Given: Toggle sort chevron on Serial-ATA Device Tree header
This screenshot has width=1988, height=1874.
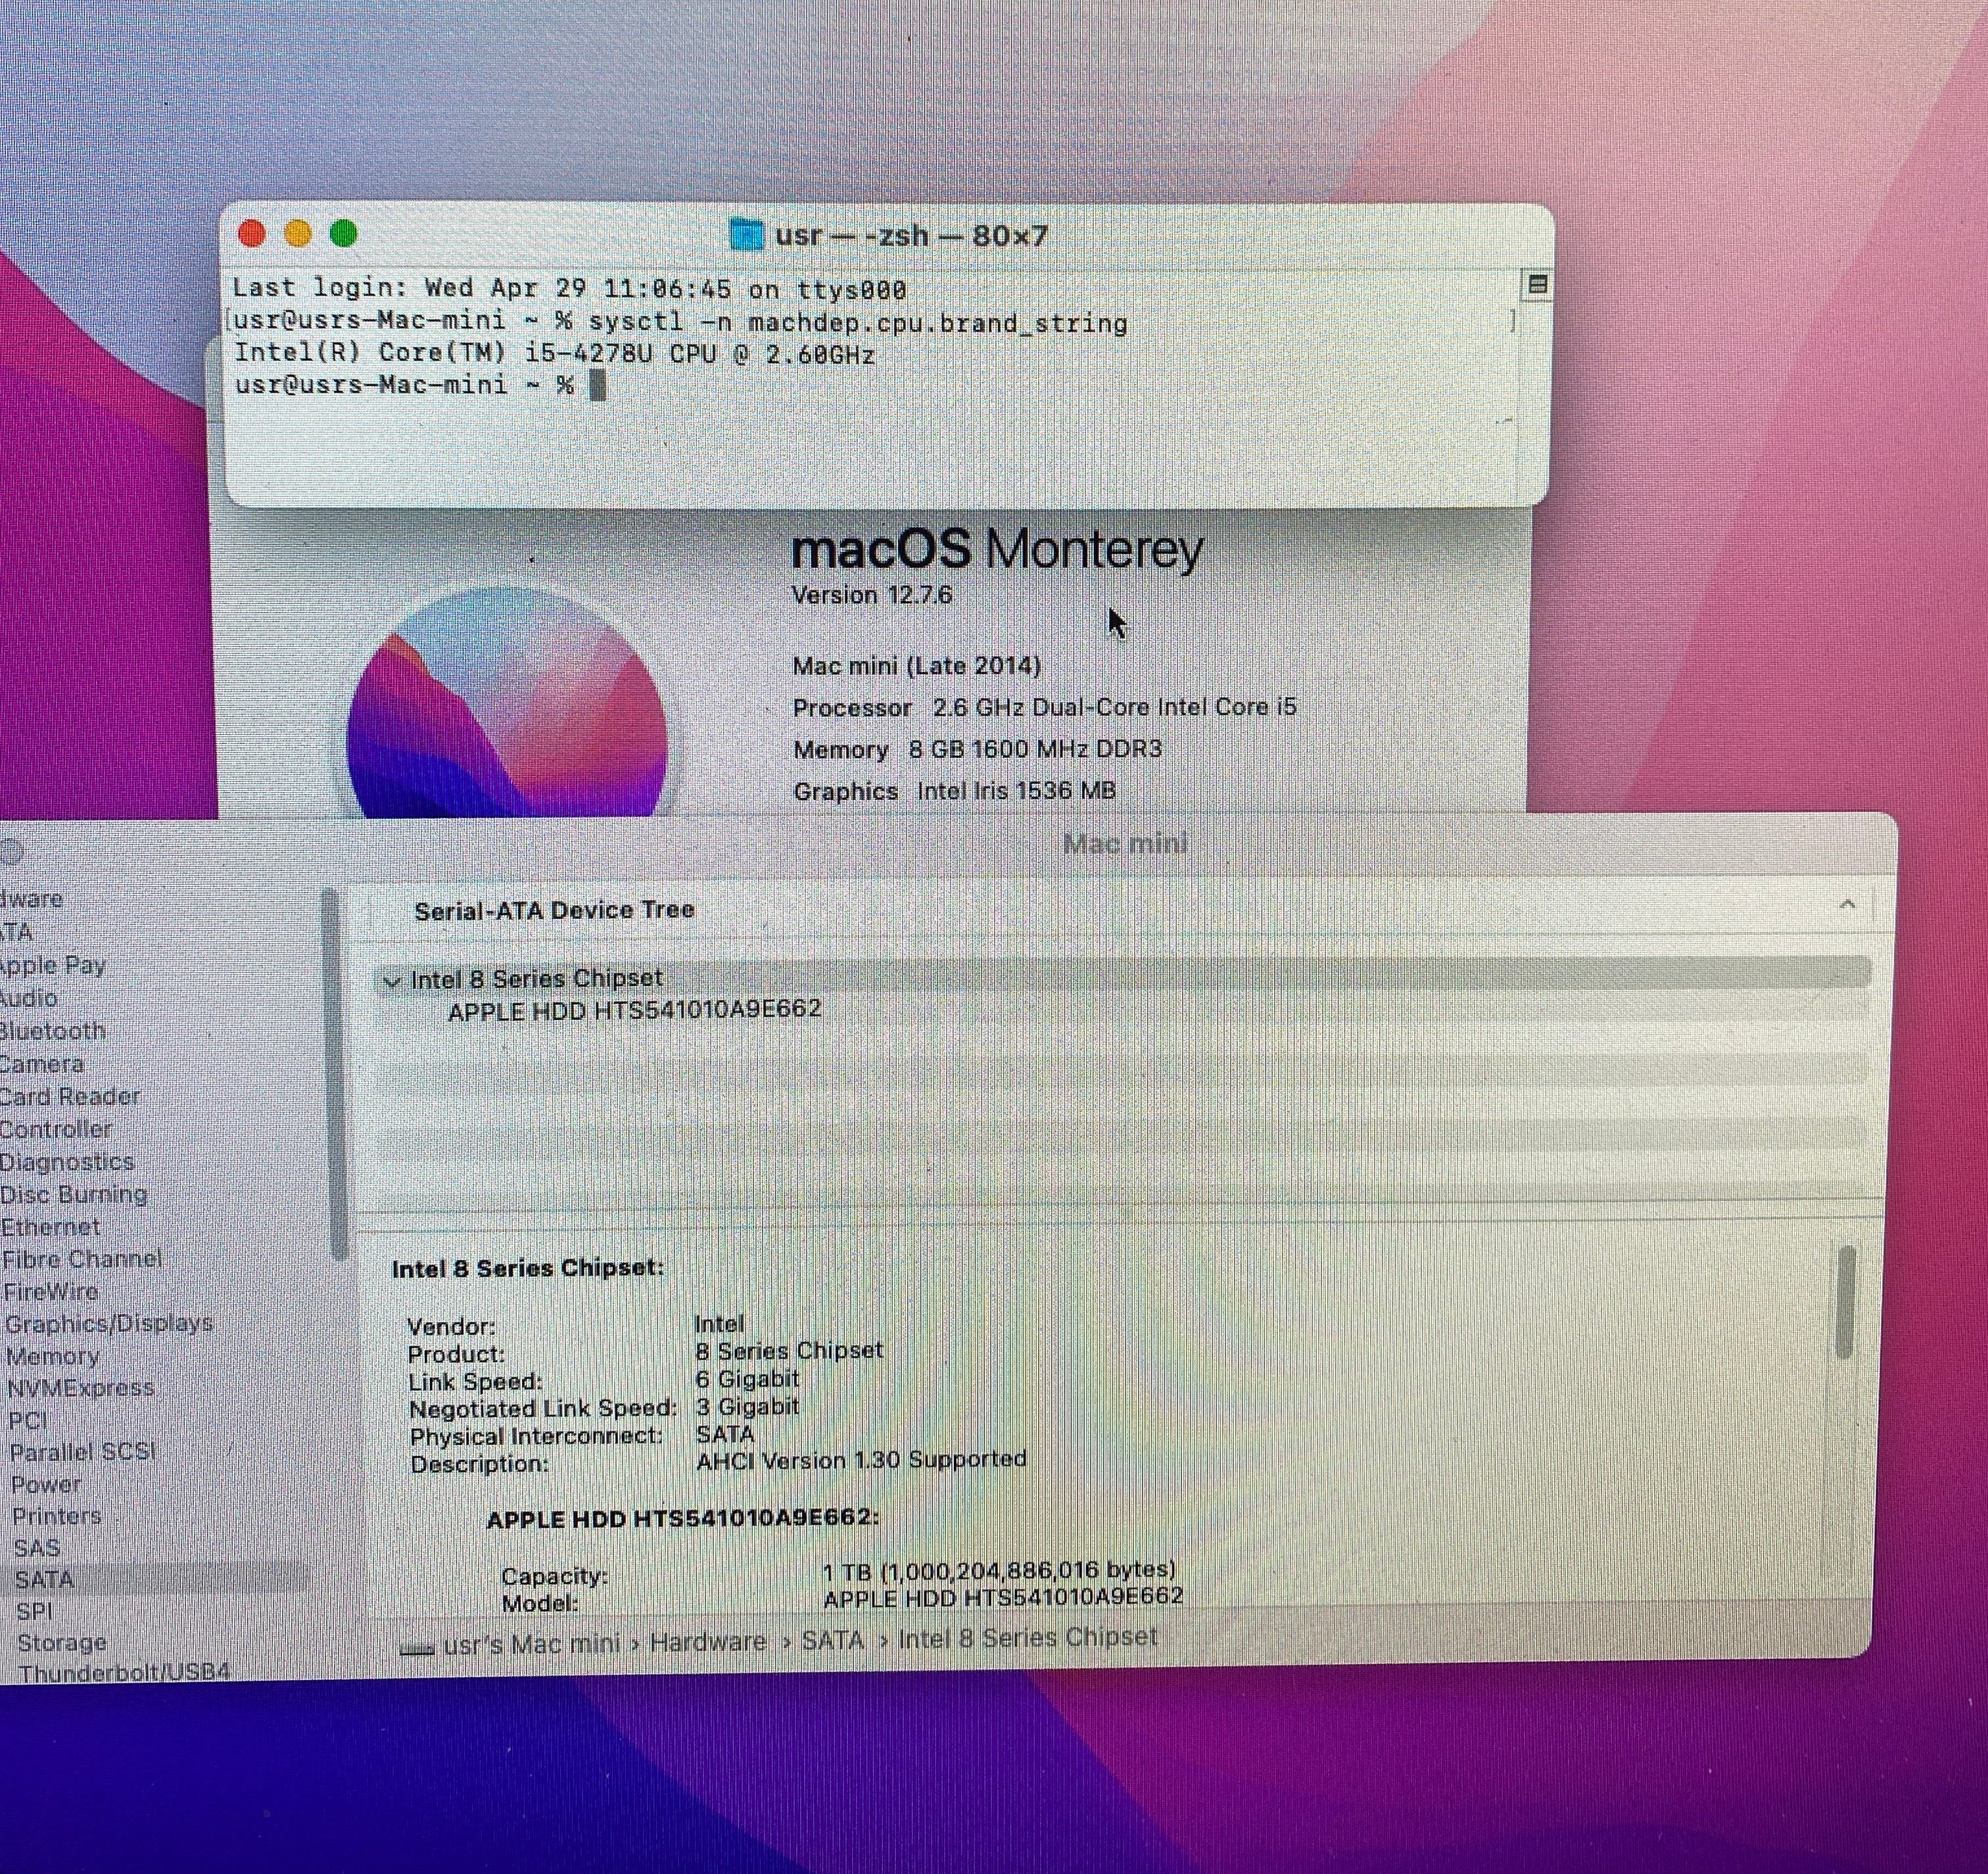Looking at the screenshot, I should 1847,905.
